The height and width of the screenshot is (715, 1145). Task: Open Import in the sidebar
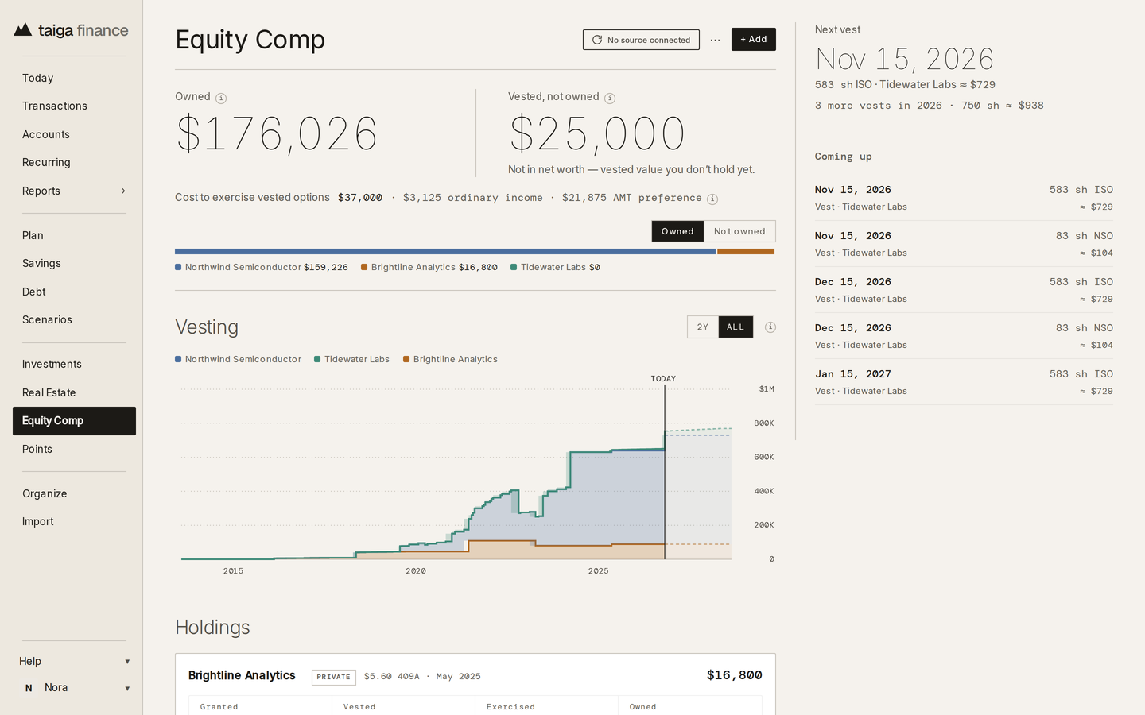point(74,521)
